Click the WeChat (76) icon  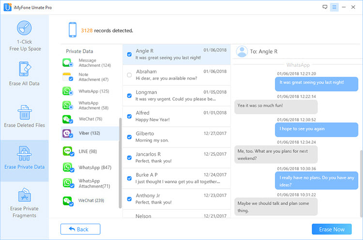(x=67, y=119)
